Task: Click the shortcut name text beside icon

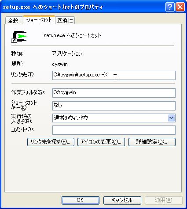Action: (73, 35)
